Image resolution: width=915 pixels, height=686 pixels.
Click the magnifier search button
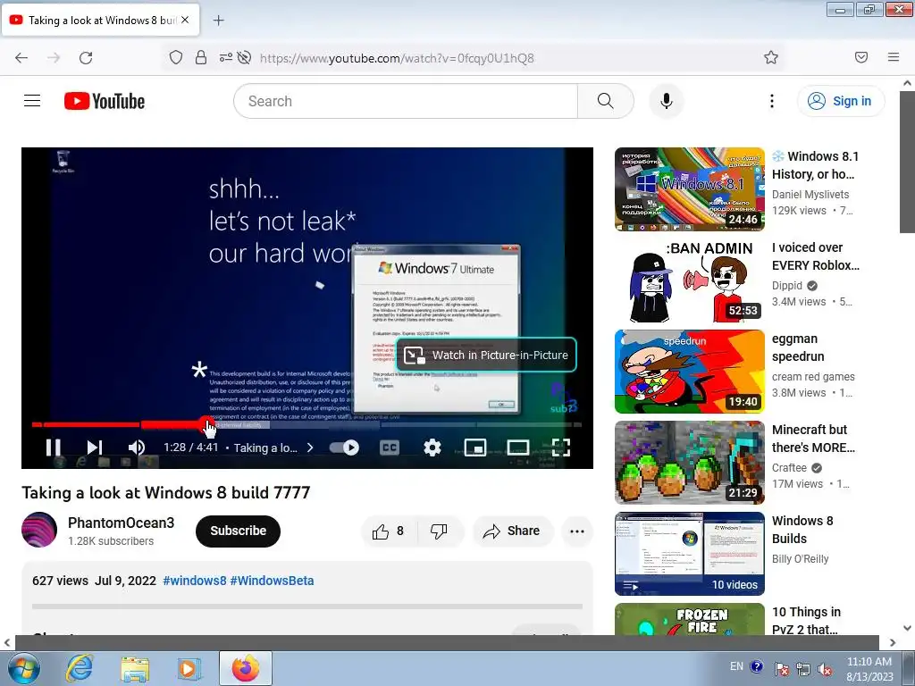(606, 101)
